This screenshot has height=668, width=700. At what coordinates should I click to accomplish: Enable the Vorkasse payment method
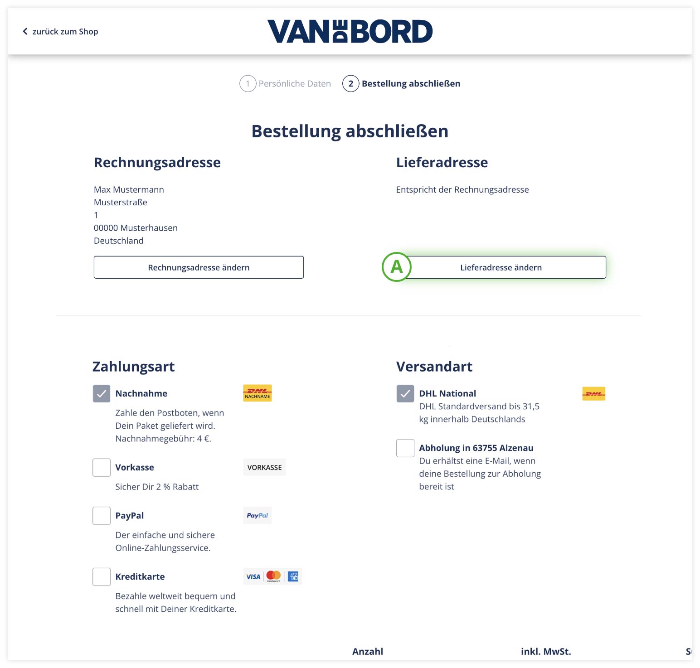pyautogui.click(x=101, y=467)
